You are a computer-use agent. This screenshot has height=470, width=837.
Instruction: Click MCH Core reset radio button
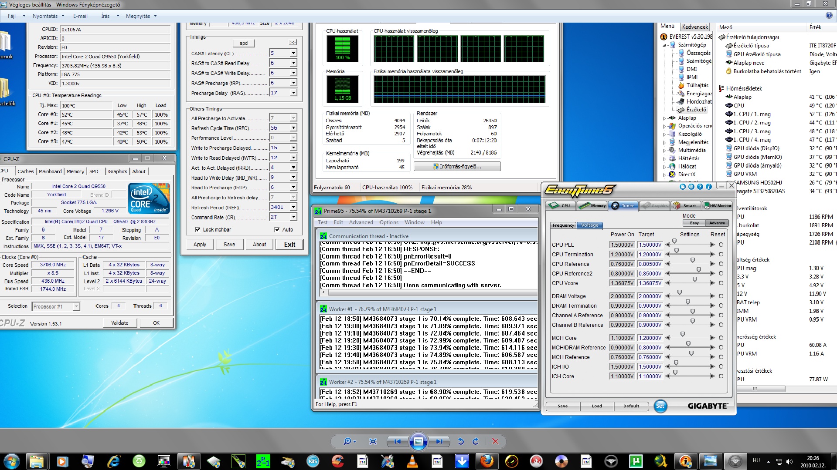721,338
